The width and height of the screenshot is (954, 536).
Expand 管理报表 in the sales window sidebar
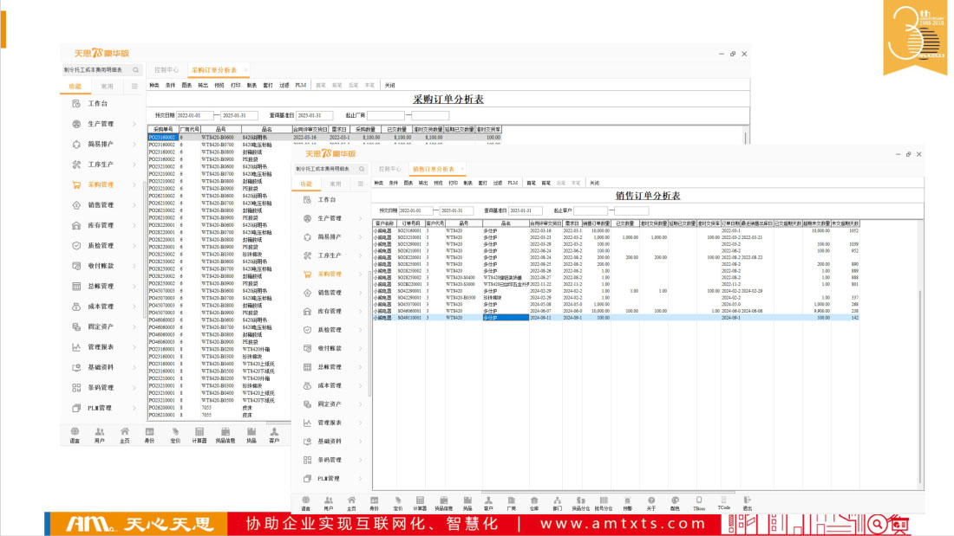[330, 423]
